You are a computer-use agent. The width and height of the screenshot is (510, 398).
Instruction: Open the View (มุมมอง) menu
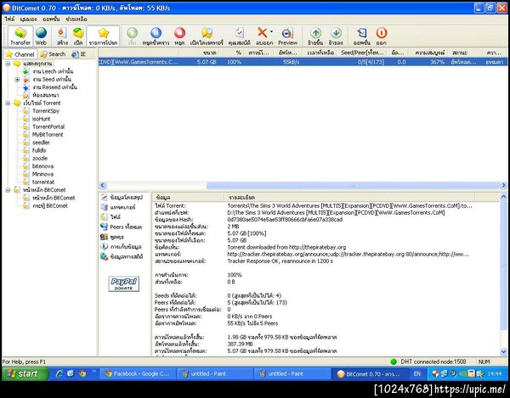28,20
